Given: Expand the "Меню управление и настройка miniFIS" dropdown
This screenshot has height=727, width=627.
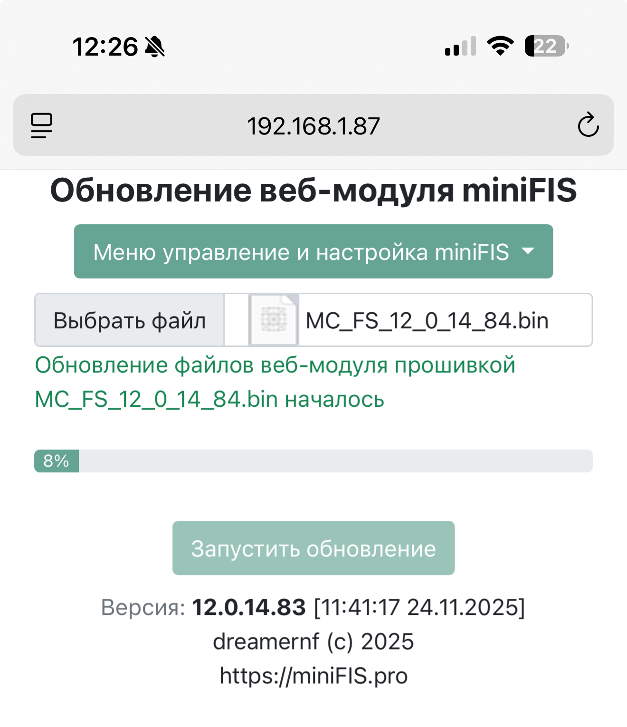Looking at the screenshot, I should point(313,251).
